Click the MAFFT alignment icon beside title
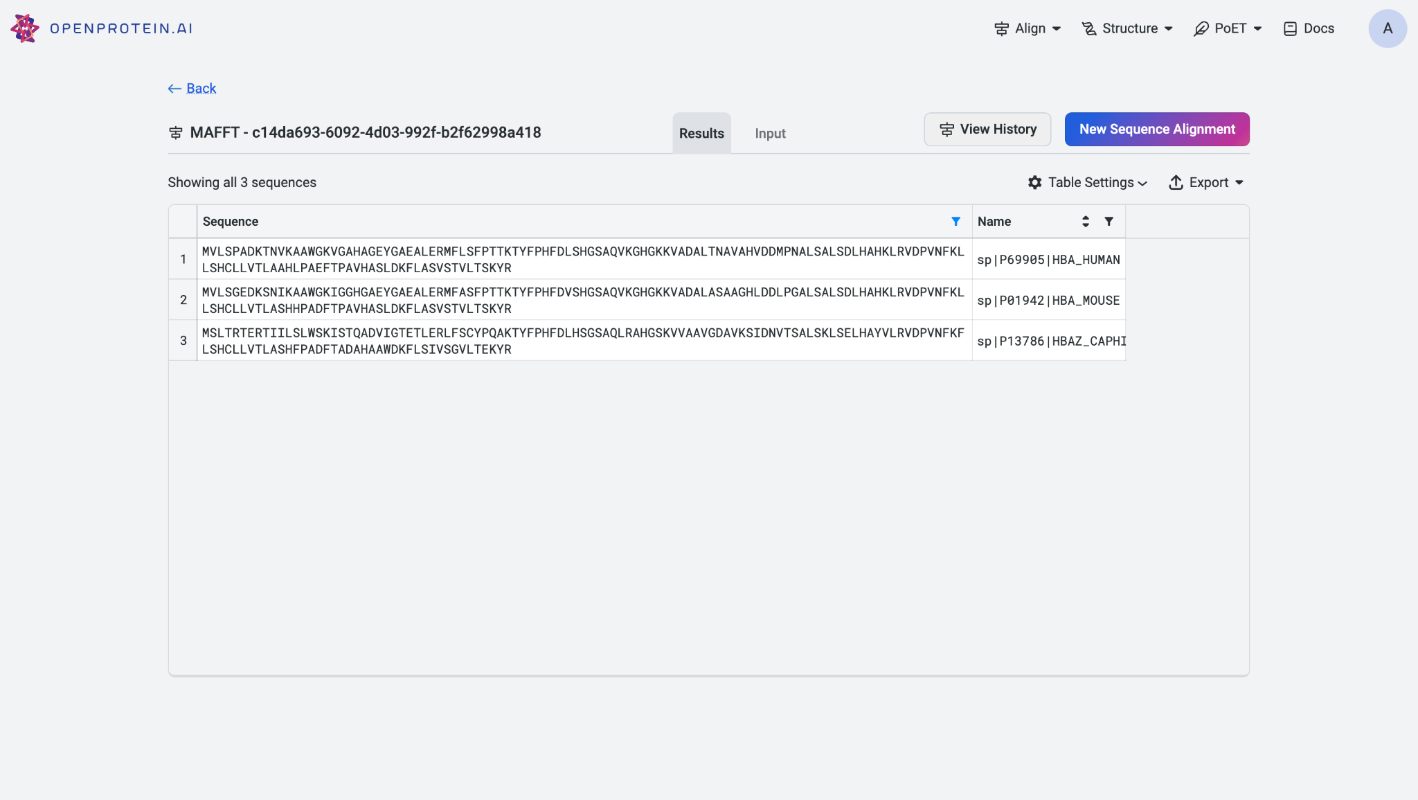Viewport: 1418px width, 800px height. point(176,132)
